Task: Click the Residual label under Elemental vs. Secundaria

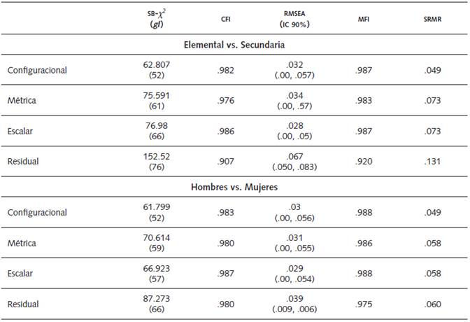Action: coord(23,161)
